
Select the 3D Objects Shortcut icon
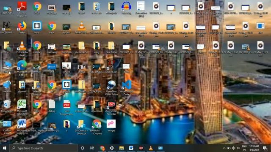pos(81,127)
